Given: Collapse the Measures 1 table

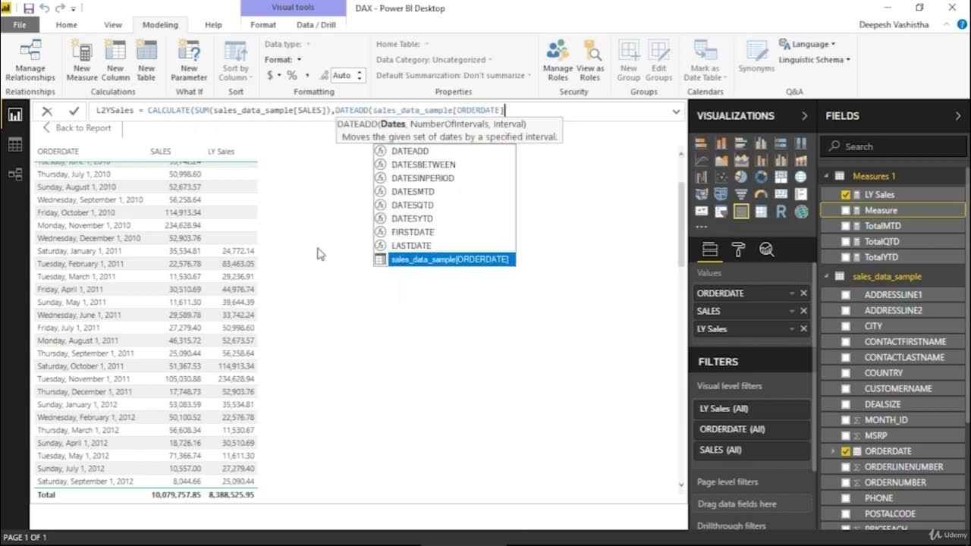Looking at the screenshot, I should pos(827,176).
